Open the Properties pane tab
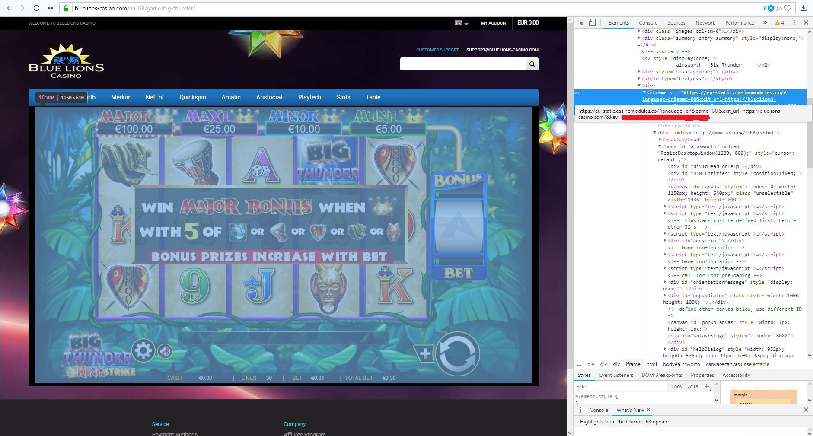 pyautogui.click(x=702, y=375)
